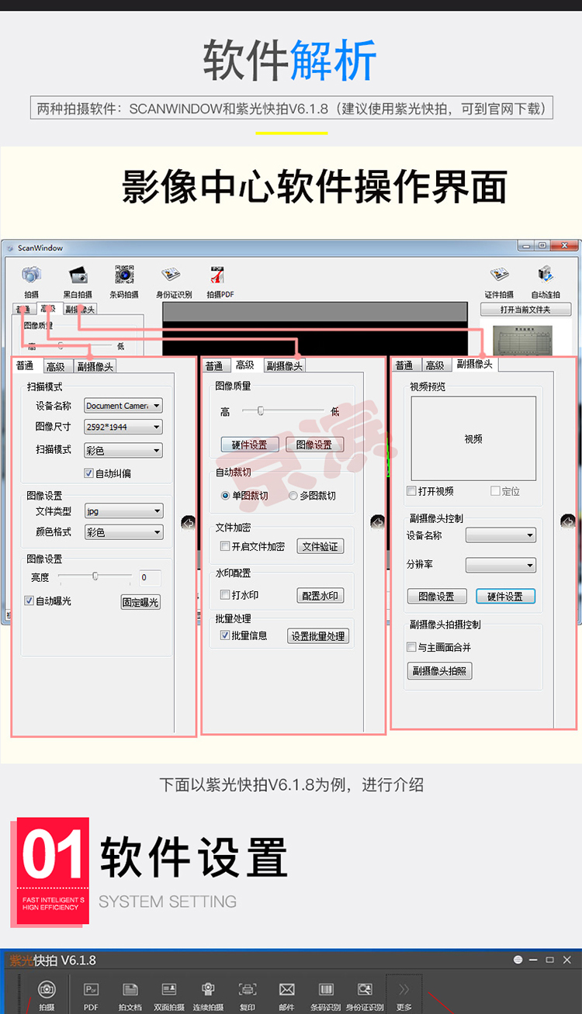Click arrow icon right of 颜色格式 dropdown
Viewport: 582px width, 1014px height.
[x=188, y=523]
